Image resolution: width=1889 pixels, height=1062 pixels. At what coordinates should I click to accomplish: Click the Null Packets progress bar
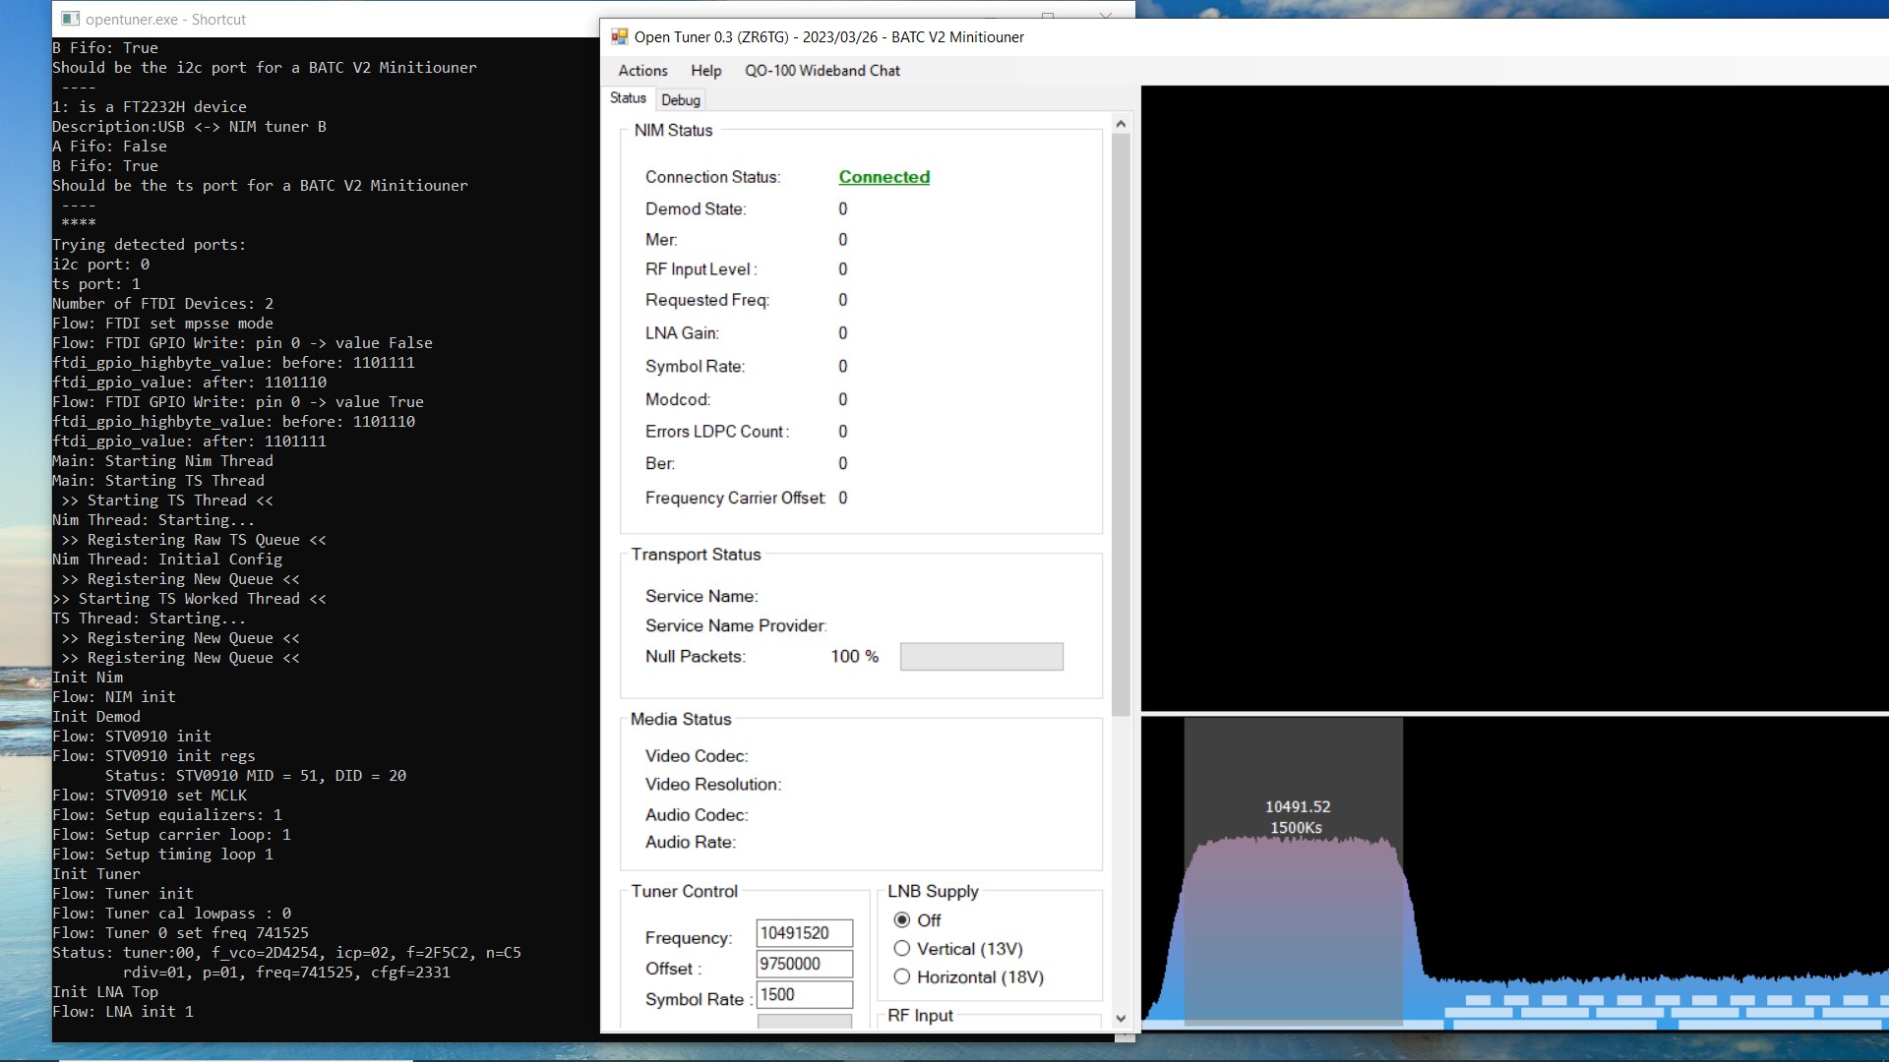click(981, 657)
